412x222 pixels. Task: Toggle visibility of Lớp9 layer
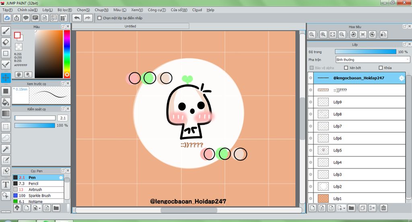coord(311,102)
